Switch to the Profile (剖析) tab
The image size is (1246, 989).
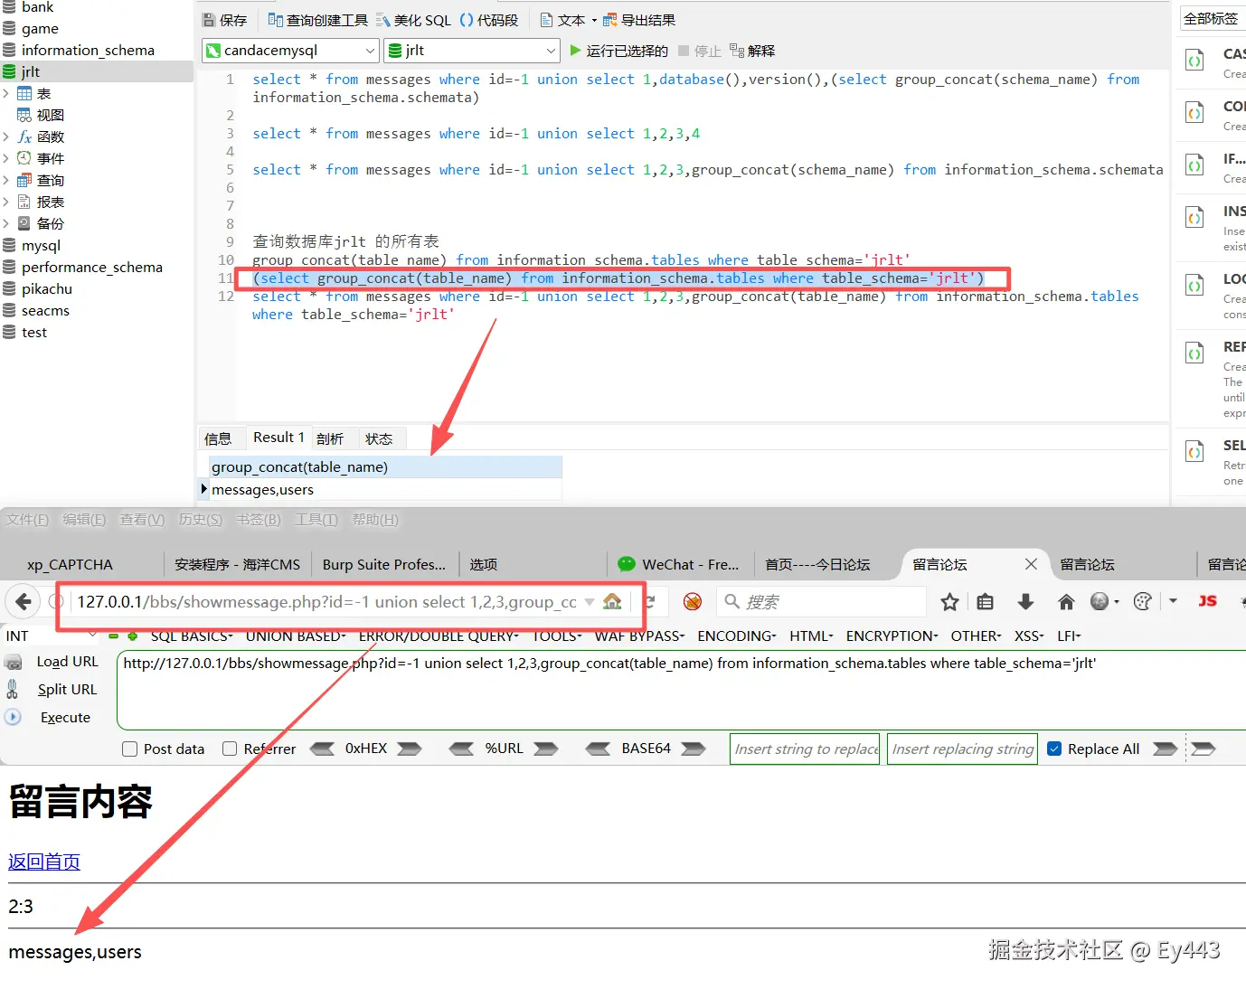330,438
